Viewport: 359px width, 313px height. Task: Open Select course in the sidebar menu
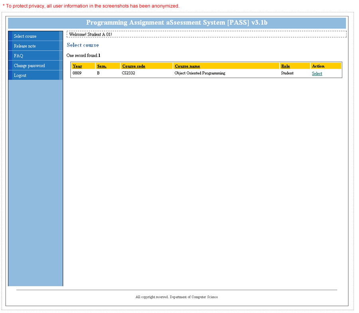tap(25, 36)
